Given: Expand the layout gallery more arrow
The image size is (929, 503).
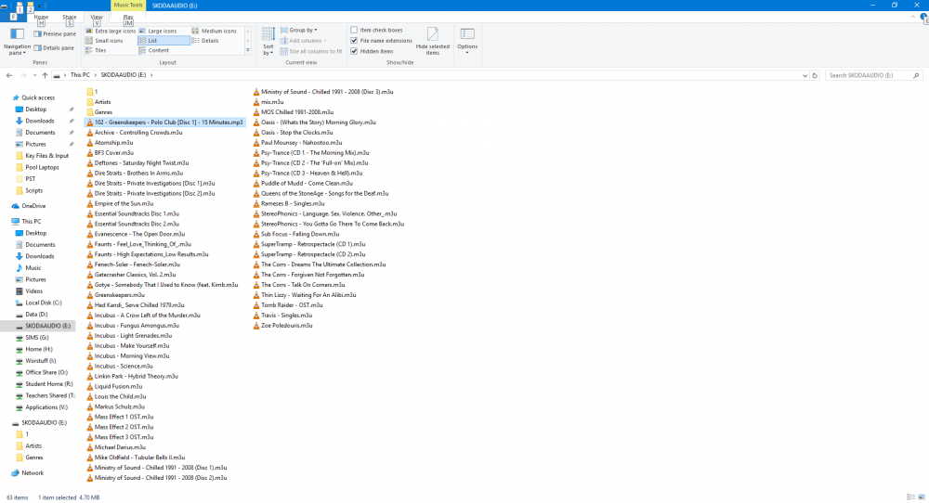Looking at the screenshot, I should [248, 50].
